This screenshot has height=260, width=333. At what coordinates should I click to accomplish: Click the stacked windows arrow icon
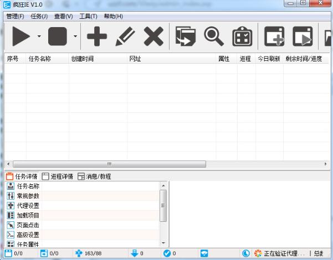pyautogui.click(x=186, y=37)
